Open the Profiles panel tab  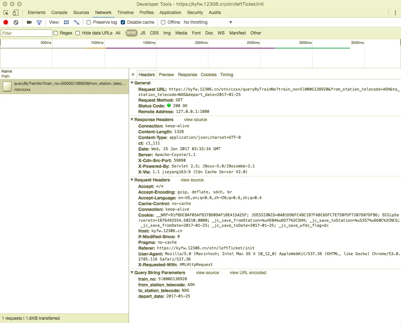click(147, 13)
